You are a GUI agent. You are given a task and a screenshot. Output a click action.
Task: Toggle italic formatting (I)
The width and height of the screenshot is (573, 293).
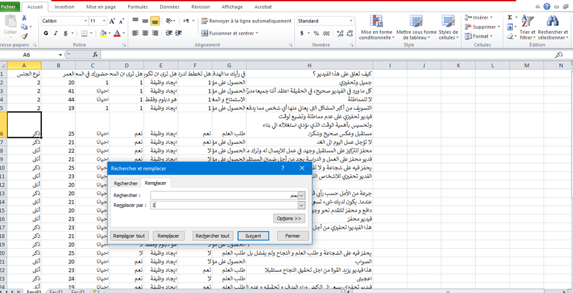coord(57,33)
